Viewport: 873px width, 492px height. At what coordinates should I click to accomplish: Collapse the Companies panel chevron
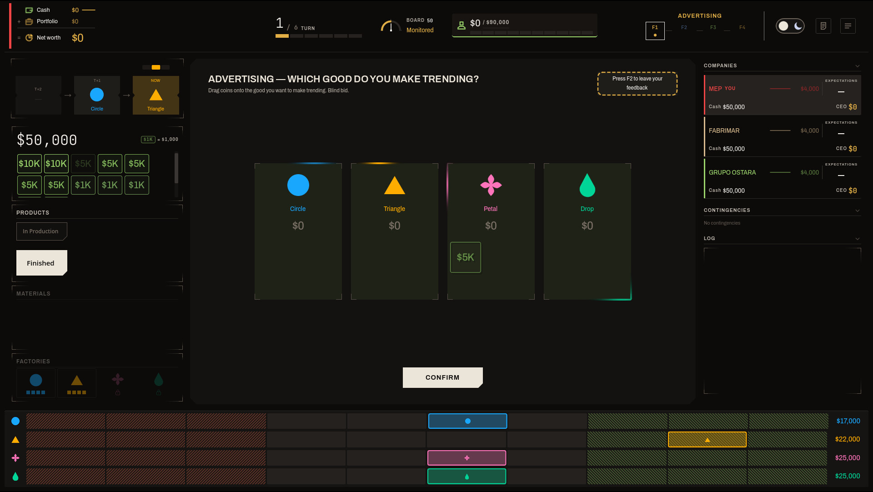[x=858, y=66]
